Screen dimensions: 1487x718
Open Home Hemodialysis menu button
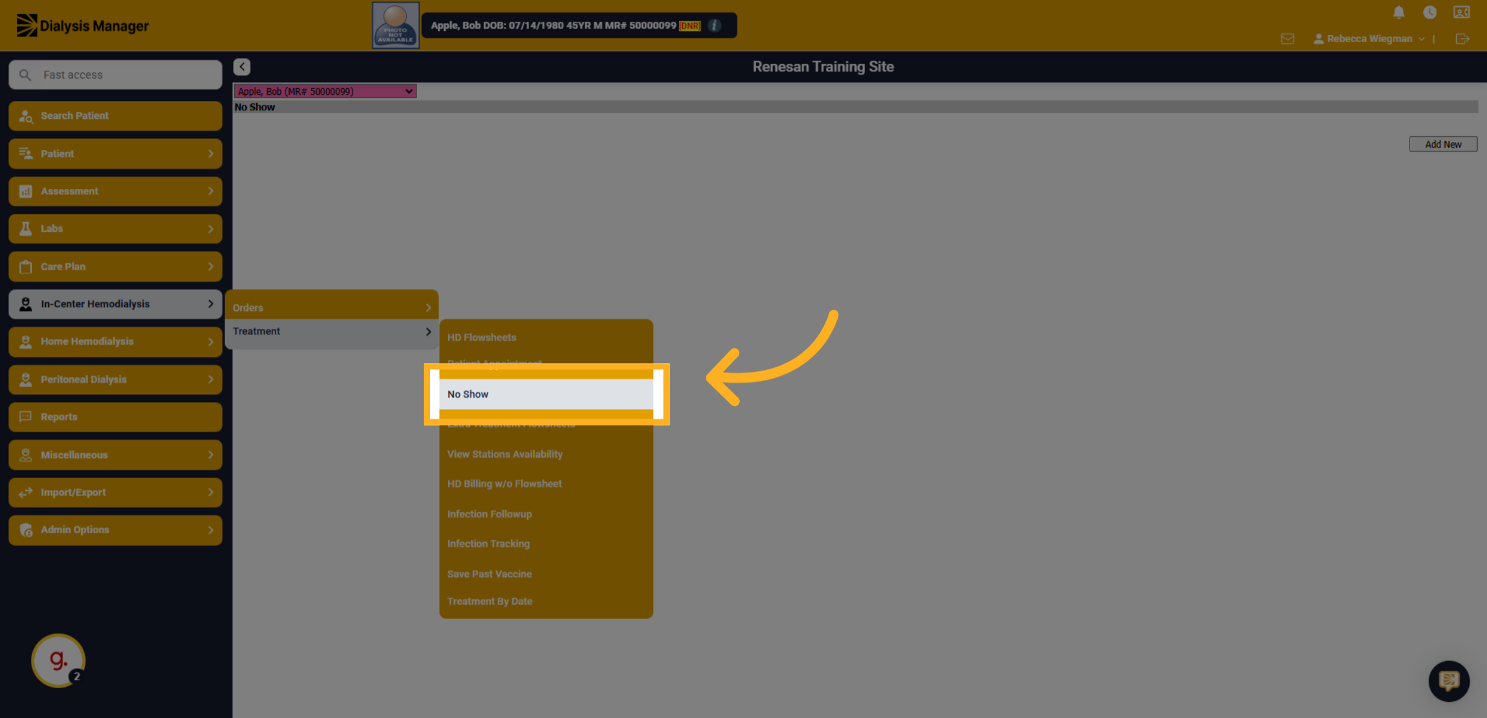click(x=115, y=341)
